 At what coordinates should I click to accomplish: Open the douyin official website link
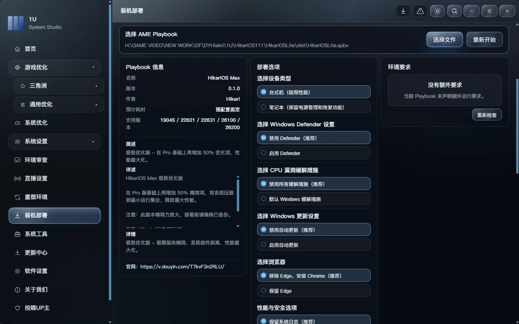pyautogui.click(x=182, y=267)
